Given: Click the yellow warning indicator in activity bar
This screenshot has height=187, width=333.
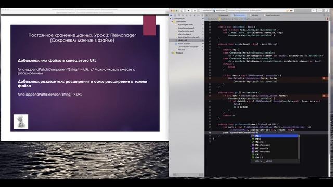Looking at the screenshot, I should point(288,10).
